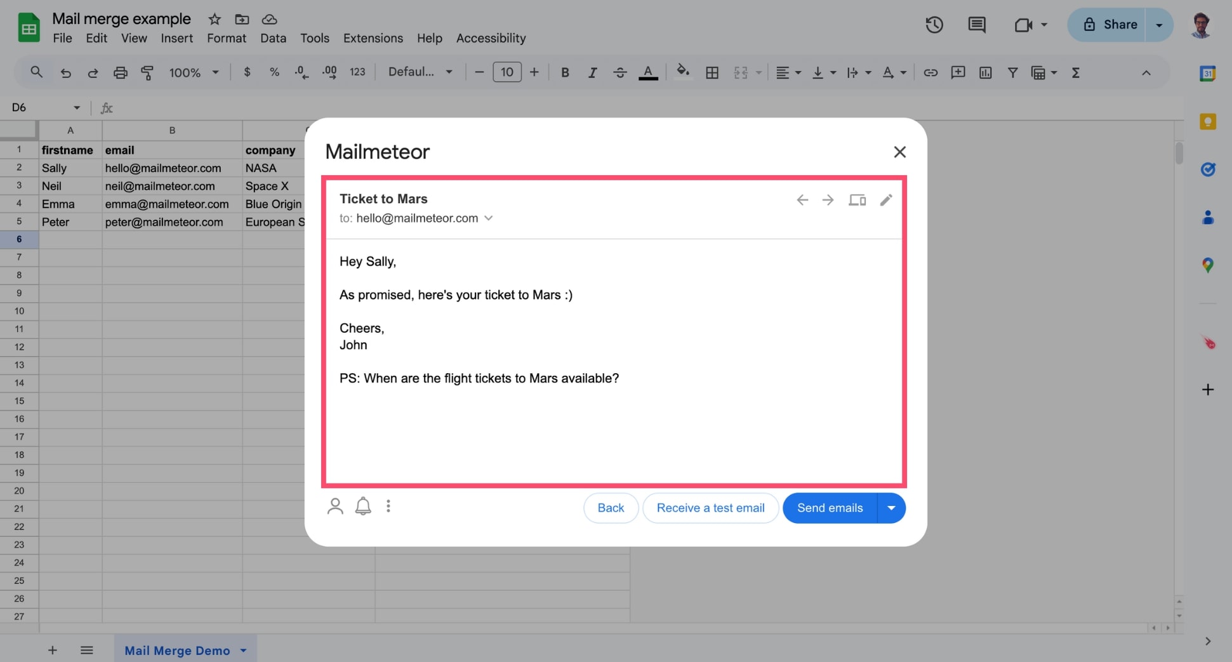Open zoom level 100% dropdown

(194, 72)
